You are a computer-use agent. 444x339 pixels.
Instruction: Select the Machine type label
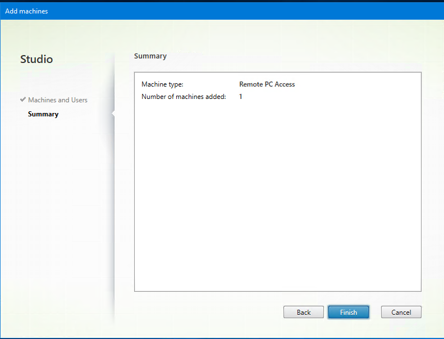tap(162, 84)
